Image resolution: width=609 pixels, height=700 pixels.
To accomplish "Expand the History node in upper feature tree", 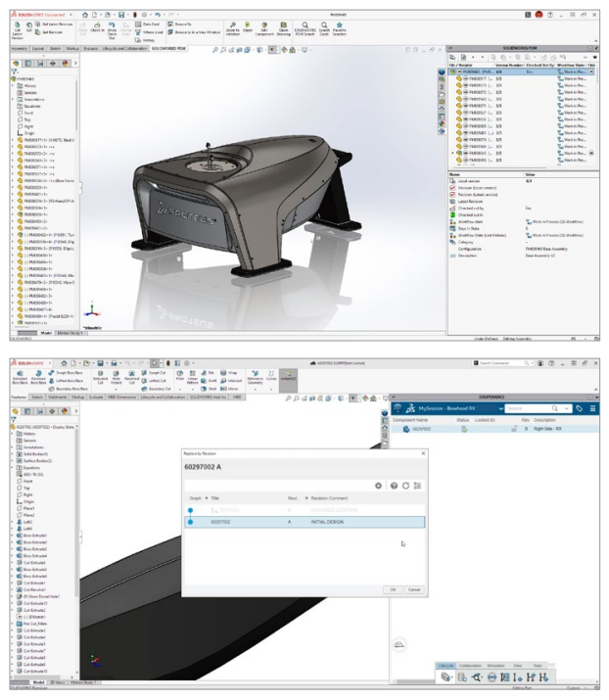I will point(13,85).
